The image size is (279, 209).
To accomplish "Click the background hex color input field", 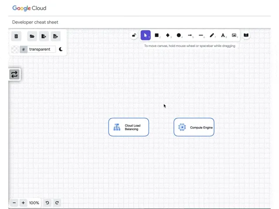I will pos(41,49).
